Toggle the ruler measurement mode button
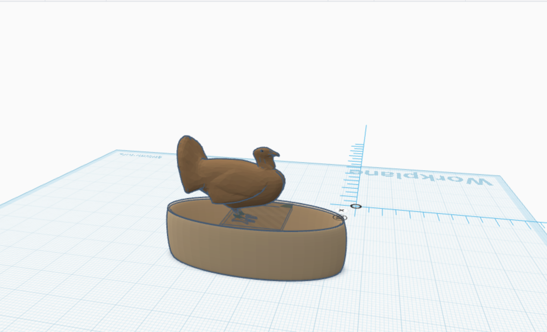The height and width of the screenshot is (332, 547). tap(339, 217)
